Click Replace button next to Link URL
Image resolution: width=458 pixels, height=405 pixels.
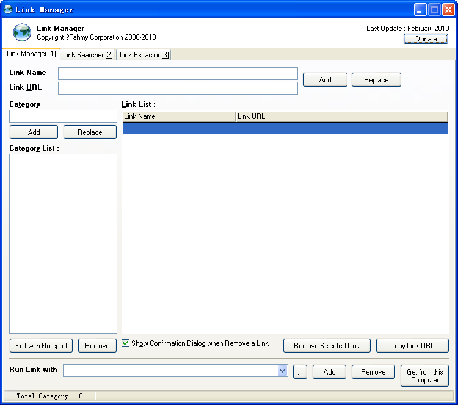tap(376, 80)
